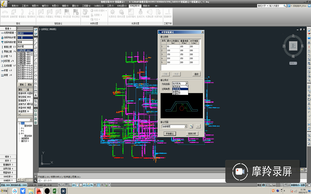Select the text tool A in vertical toolbar
The image size is (311, 194).
coord(36,95)
